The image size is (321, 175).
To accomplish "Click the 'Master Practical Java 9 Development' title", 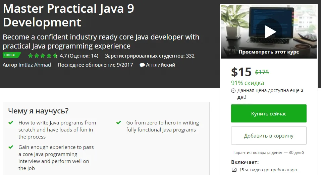I will point(68,15).
